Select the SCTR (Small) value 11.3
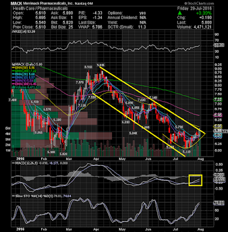 click(x=142, y=27)
